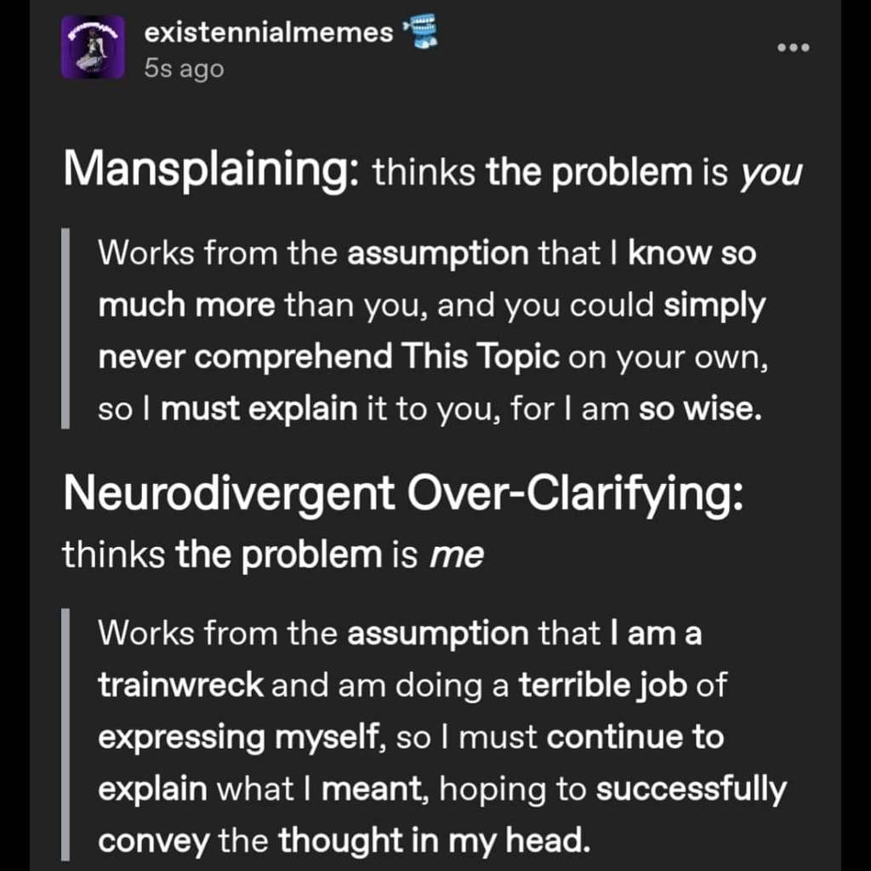Click the chattering teeth badge beside username
Screen dimensions: 871x871
pos(423,32)
